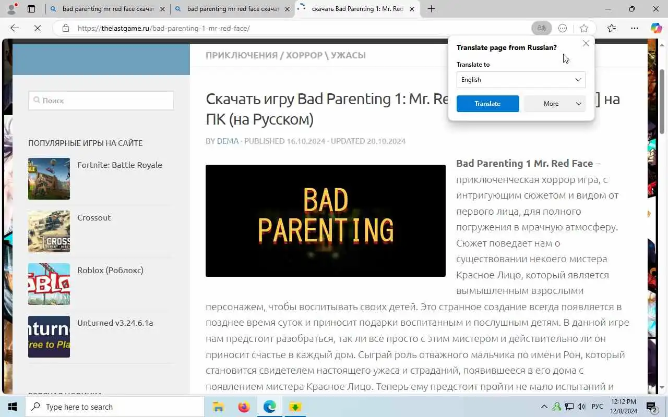Open the clock showing 12:12 PM
The width and height of the screenshot is (668, 417).
click(624, 407)
